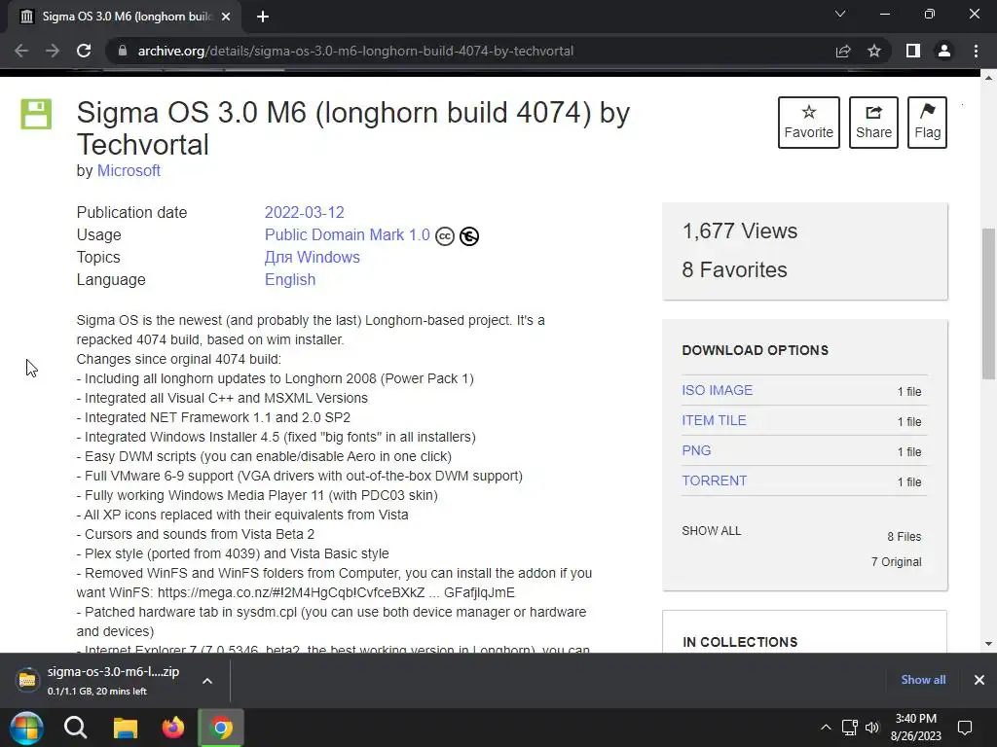Click the '8 Favorites' text
Image resolution: width=997 pixels, height=747 pixels.
734,270
